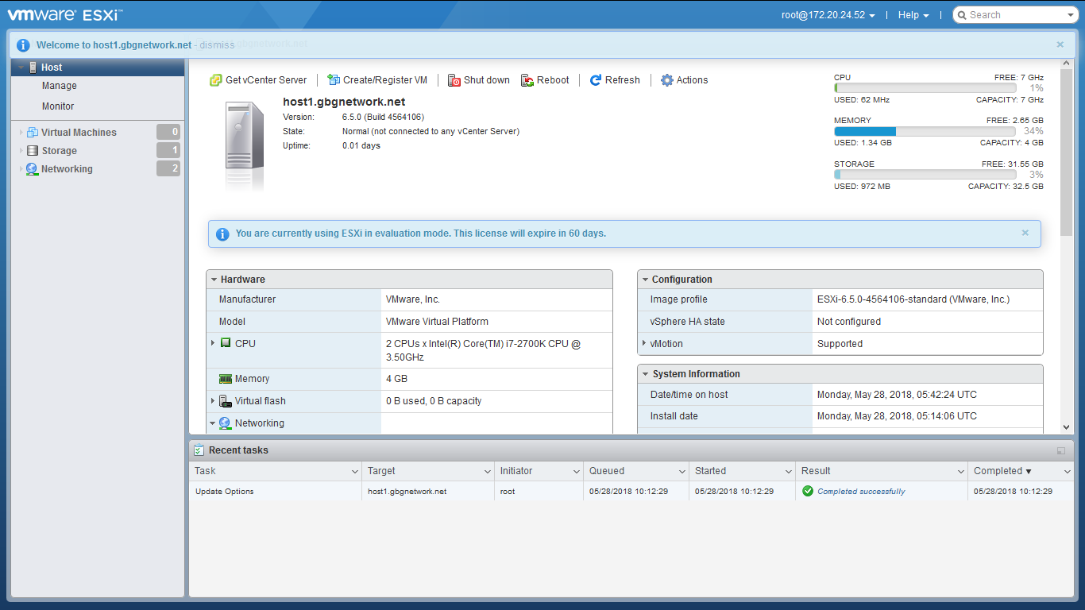This screenshot has width=1085, height=610.
Task: Click the Recent tasks icon
Action: click(199, 450)
